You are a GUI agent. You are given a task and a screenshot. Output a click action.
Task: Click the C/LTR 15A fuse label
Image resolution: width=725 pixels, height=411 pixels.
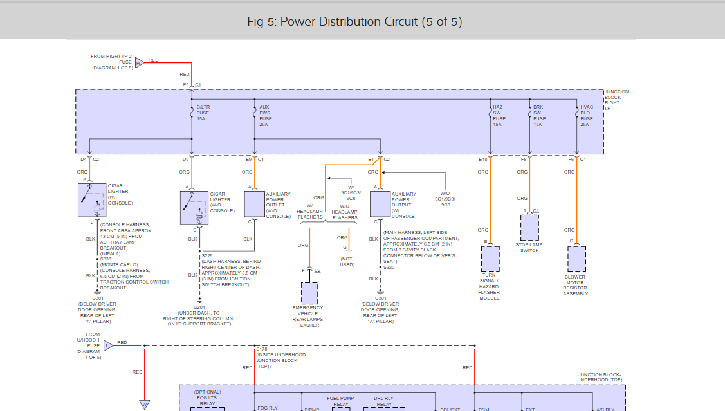(x=203, y=113)
